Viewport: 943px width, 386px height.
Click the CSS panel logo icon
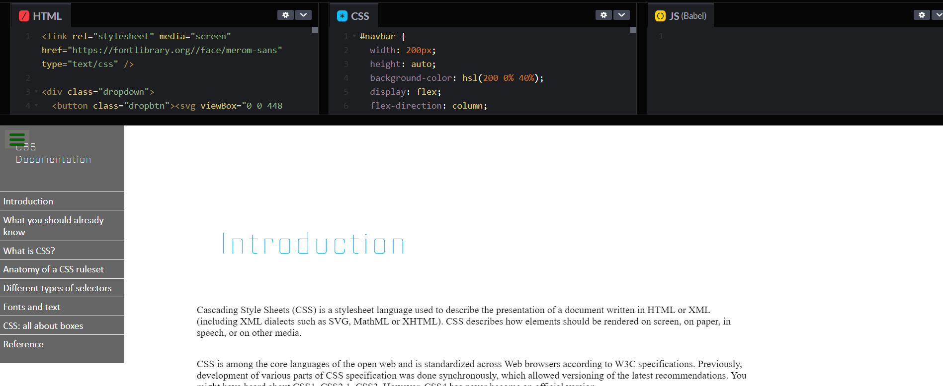click(x=342, y=16)
